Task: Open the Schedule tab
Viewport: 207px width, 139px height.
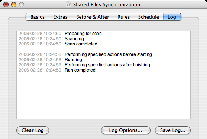Action: tap(149, 17)
